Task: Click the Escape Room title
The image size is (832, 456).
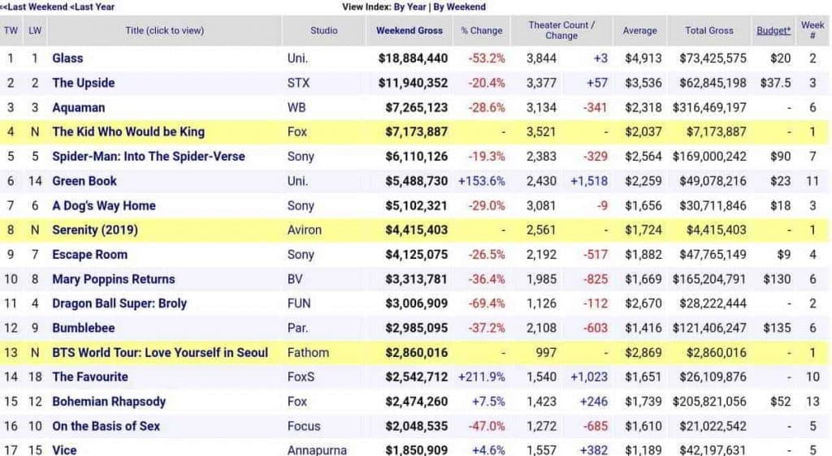Action: point(89,254)
